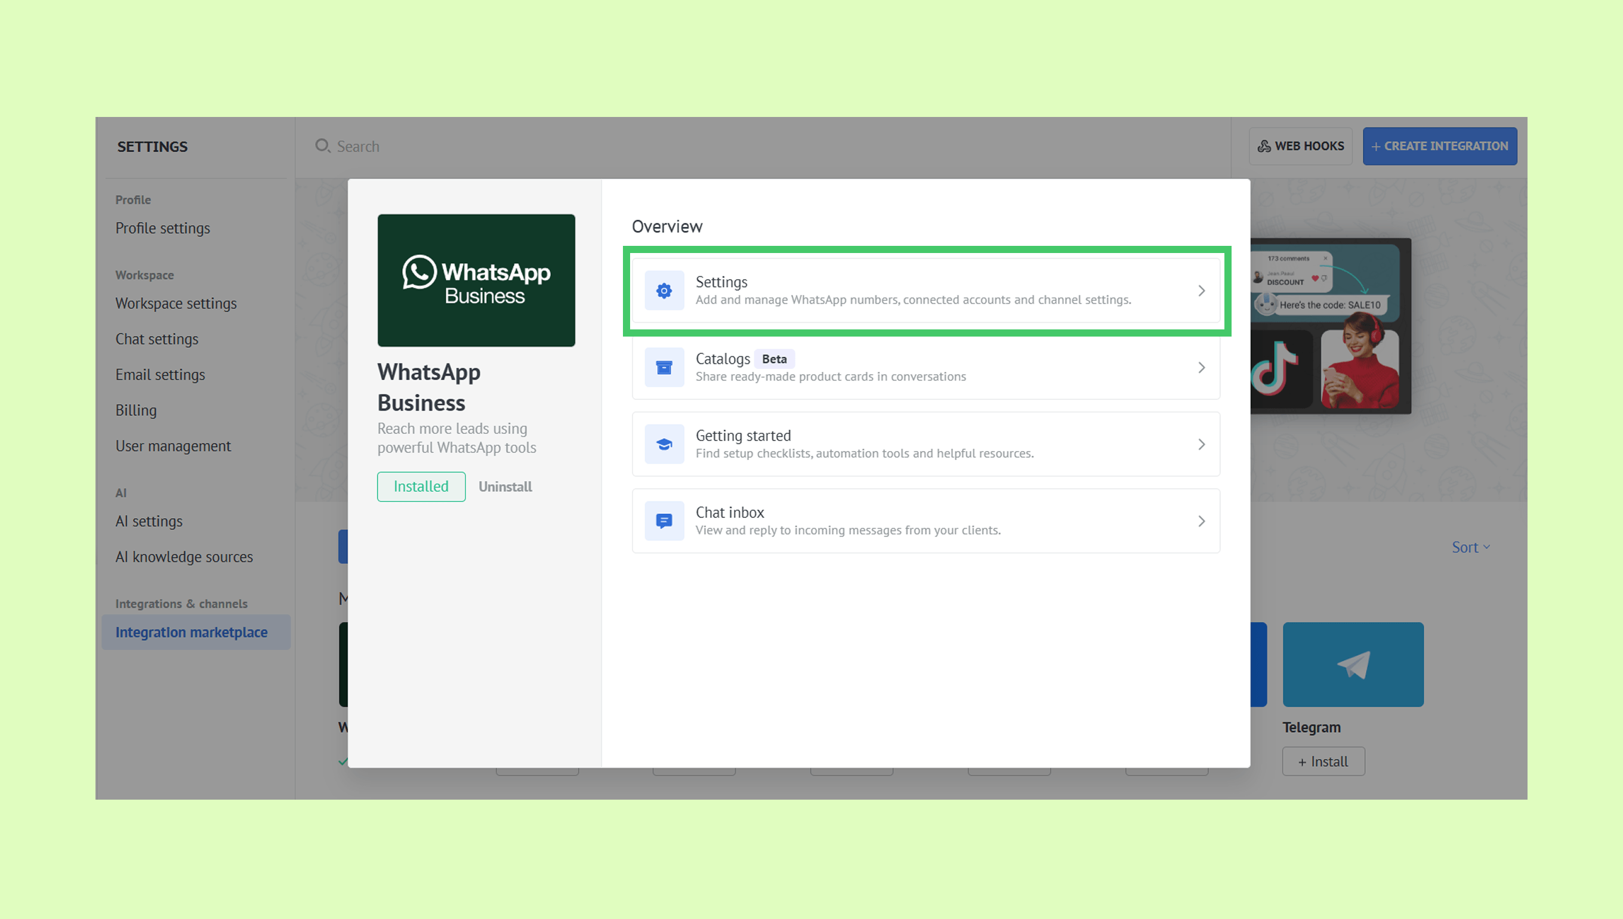Click 'View and reply to incoming messages' description
This screenshot has height=919, width=1623.
coord(848,530)
